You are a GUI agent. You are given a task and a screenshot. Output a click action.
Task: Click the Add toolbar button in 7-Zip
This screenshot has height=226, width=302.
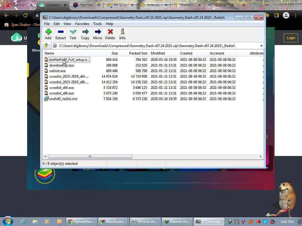point(48,34)
